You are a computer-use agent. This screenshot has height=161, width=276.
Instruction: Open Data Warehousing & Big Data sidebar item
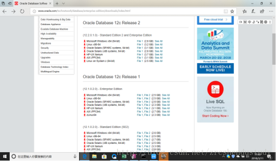pyautogui.click(x=56, y=19)
